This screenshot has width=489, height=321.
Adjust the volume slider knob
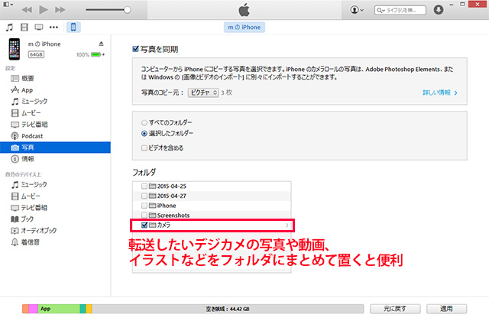(128, 10)
